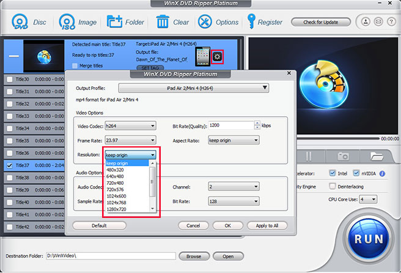Open the audio Channel dropdown
The width and height of the screenshot is (401, 273).
point(234,187)
